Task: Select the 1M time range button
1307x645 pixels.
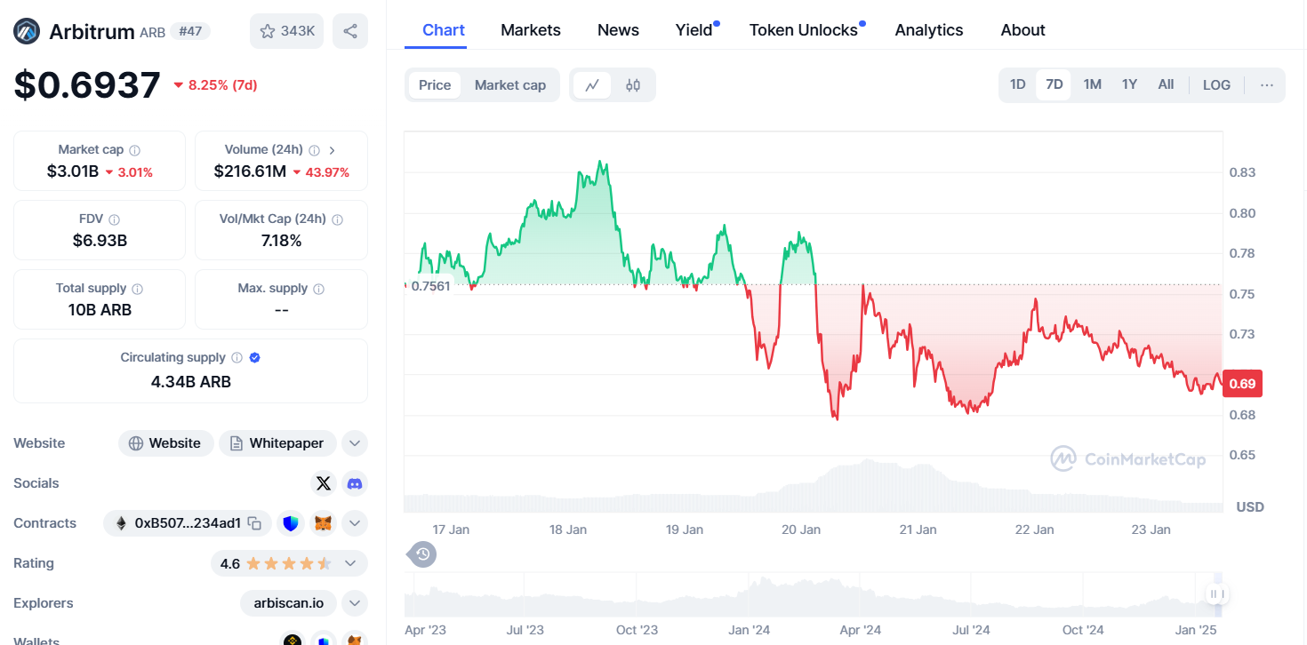Action: coord(1092,84)
